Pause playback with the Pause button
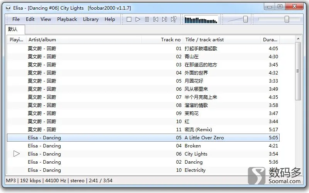This screenshot has width=309, height=193. click(147, 19)
